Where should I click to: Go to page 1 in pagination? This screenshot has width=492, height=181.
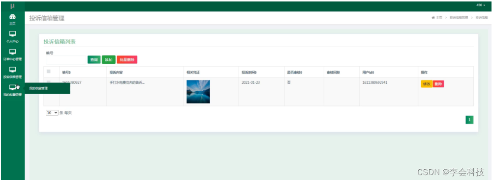(469, 120)
